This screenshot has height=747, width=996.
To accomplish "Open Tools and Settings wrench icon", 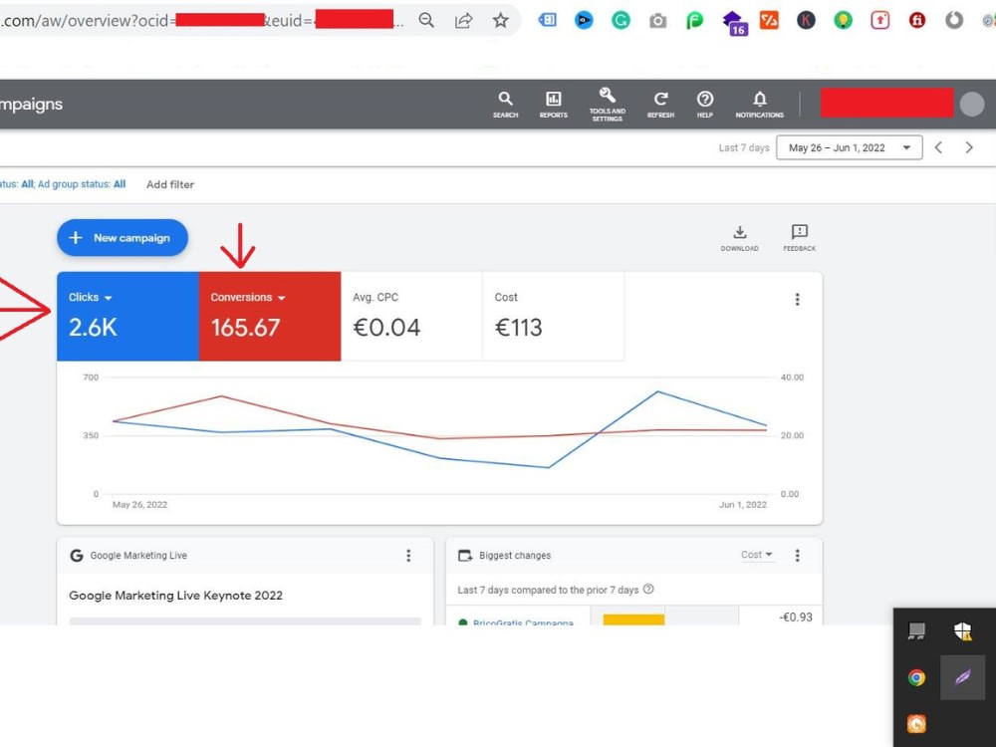I will point(608,105).
